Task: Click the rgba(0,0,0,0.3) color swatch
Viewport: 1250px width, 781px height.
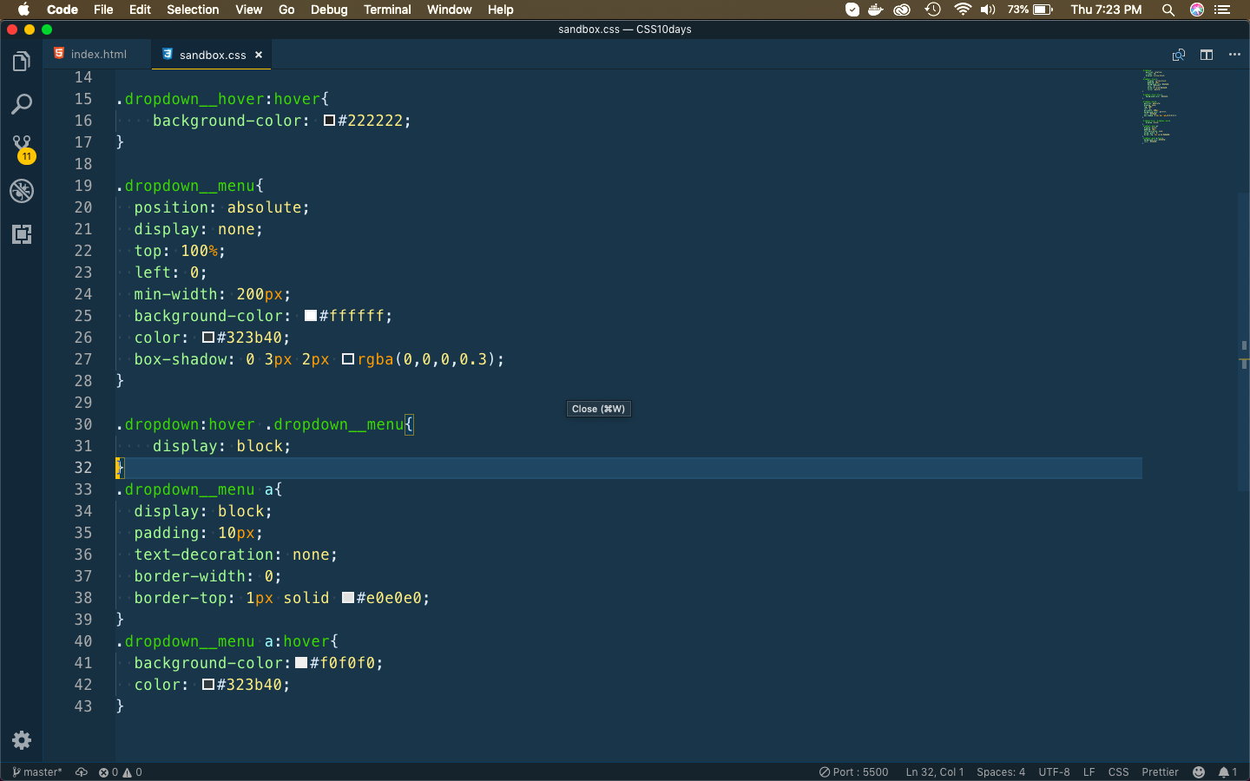Action: pyautogui.click(x=348, y=359)
